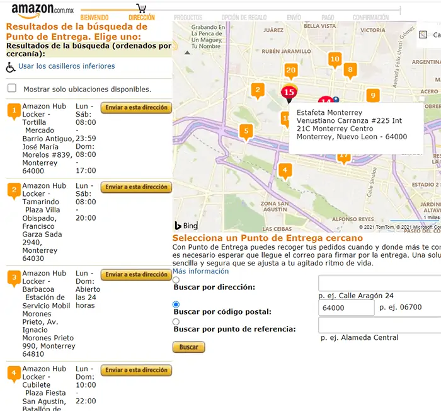Click the Buscar search button

coord(189,347)
